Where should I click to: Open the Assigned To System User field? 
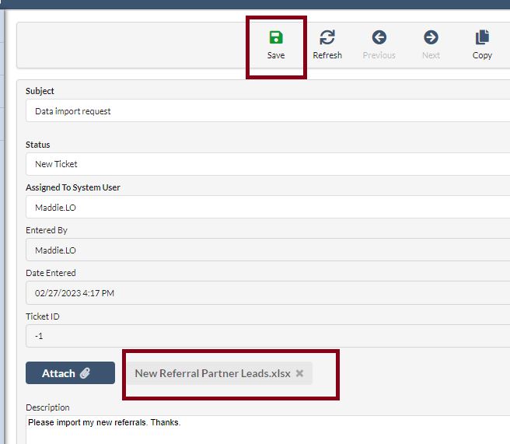(x=264, y=208)
